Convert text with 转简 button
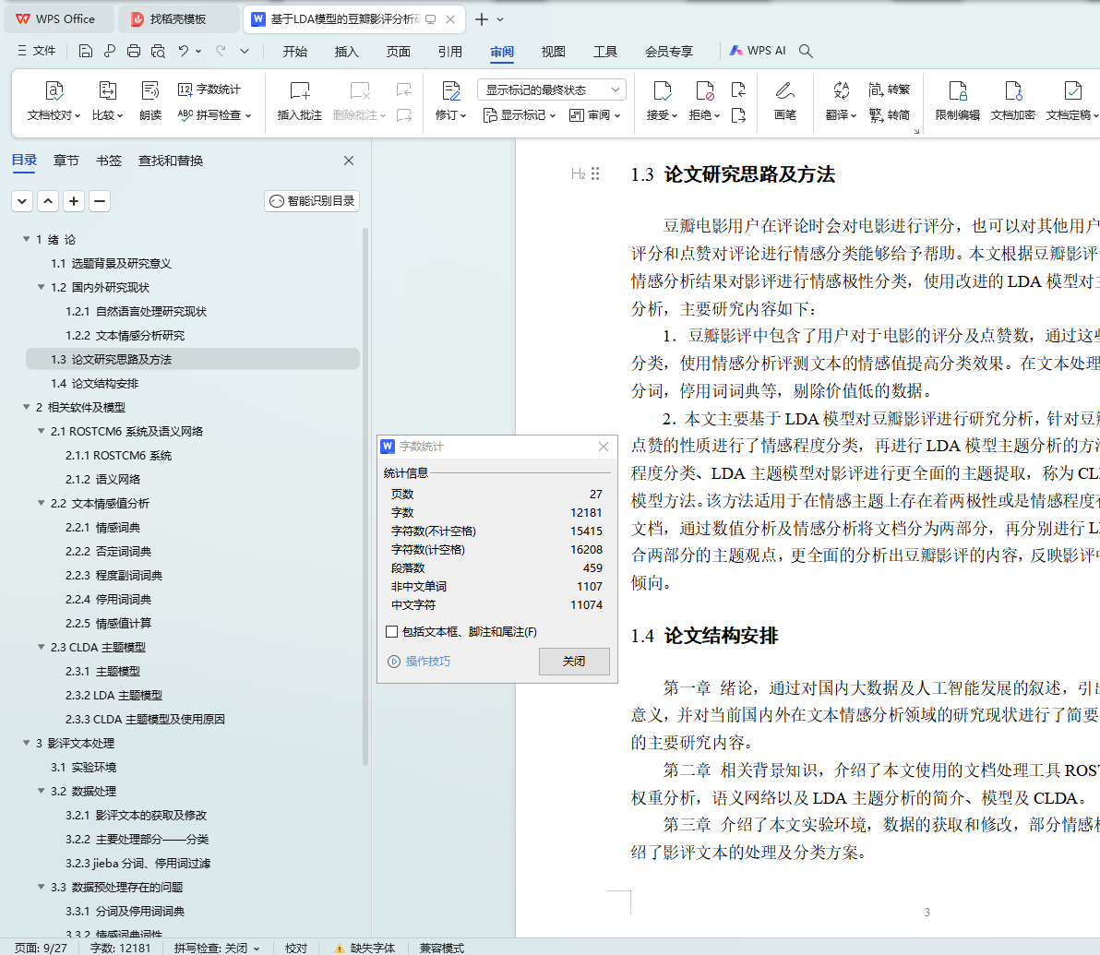This screenshot has width=1100, height=955. [889, 114]
